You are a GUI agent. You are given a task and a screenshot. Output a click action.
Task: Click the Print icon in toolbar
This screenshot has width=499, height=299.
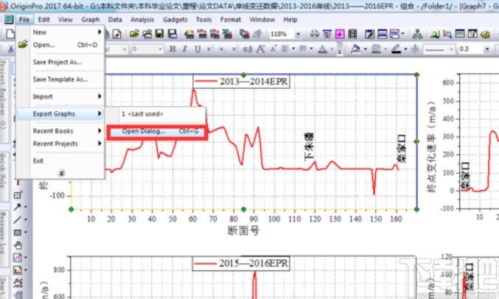coord(315,33)
